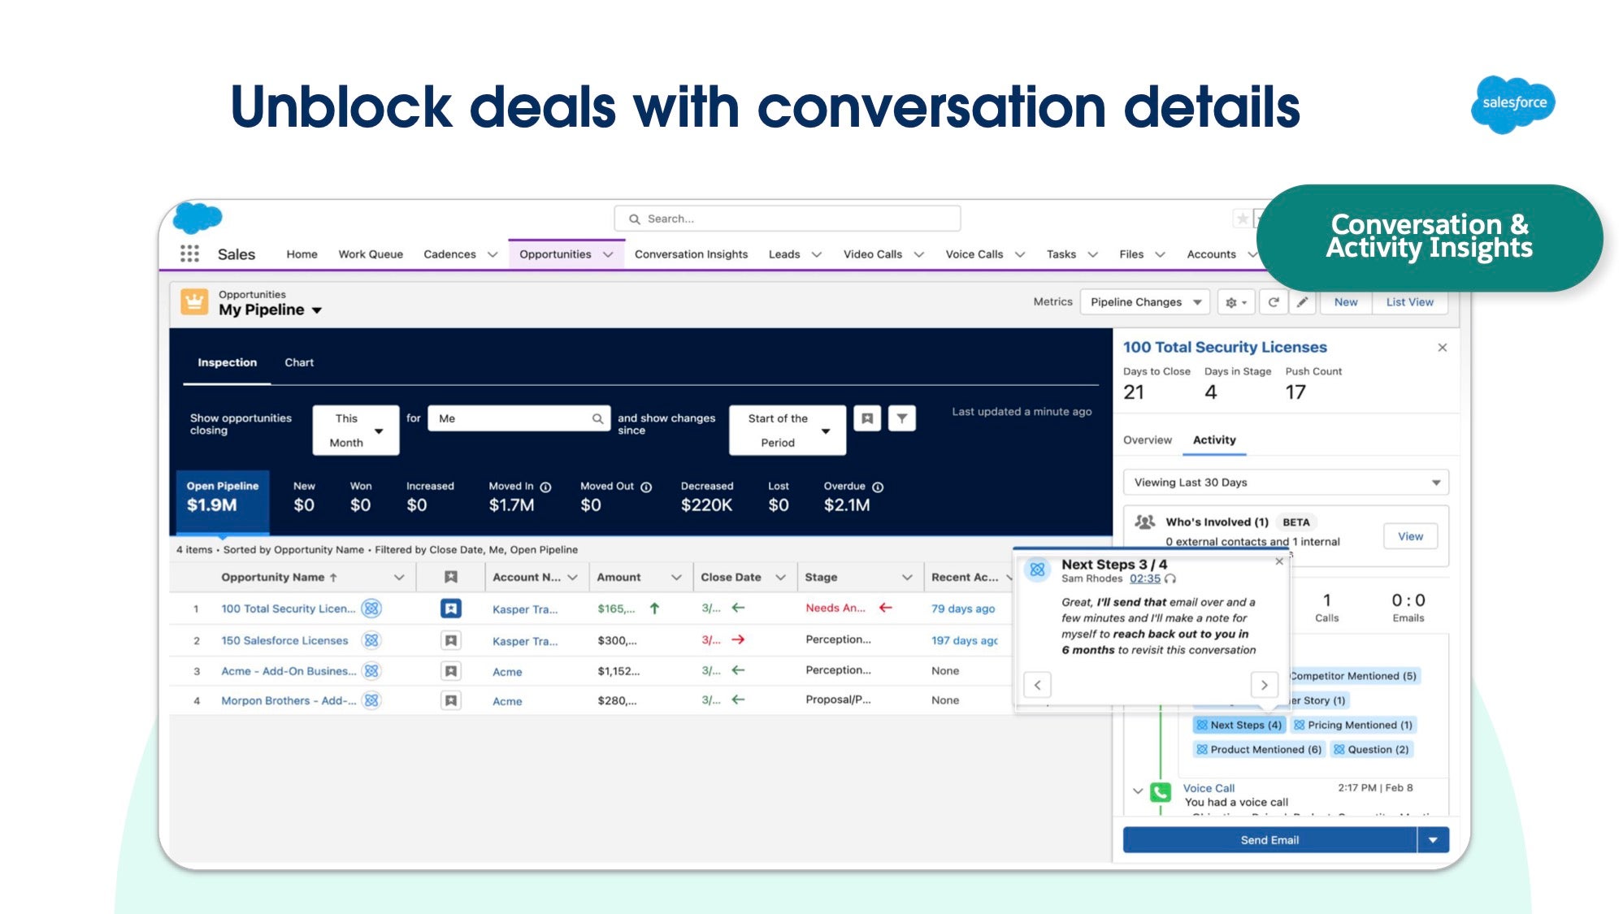Open the Kasper Tra... account link in row 1
Image resolution: width=1623 pixels, height=914 pixels.
click(524, 609)
